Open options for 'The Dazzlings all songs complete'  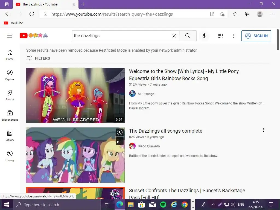click(x=263, y=130)
